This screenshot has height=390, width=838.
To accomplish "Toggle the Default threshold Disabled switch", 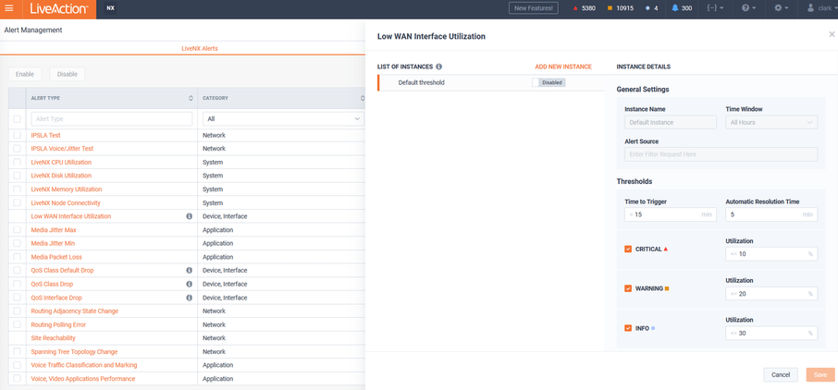I will pos(548,83).
